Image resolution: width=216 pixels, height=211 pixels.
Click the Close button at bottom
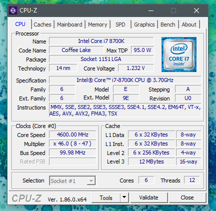tap(187, 197)
